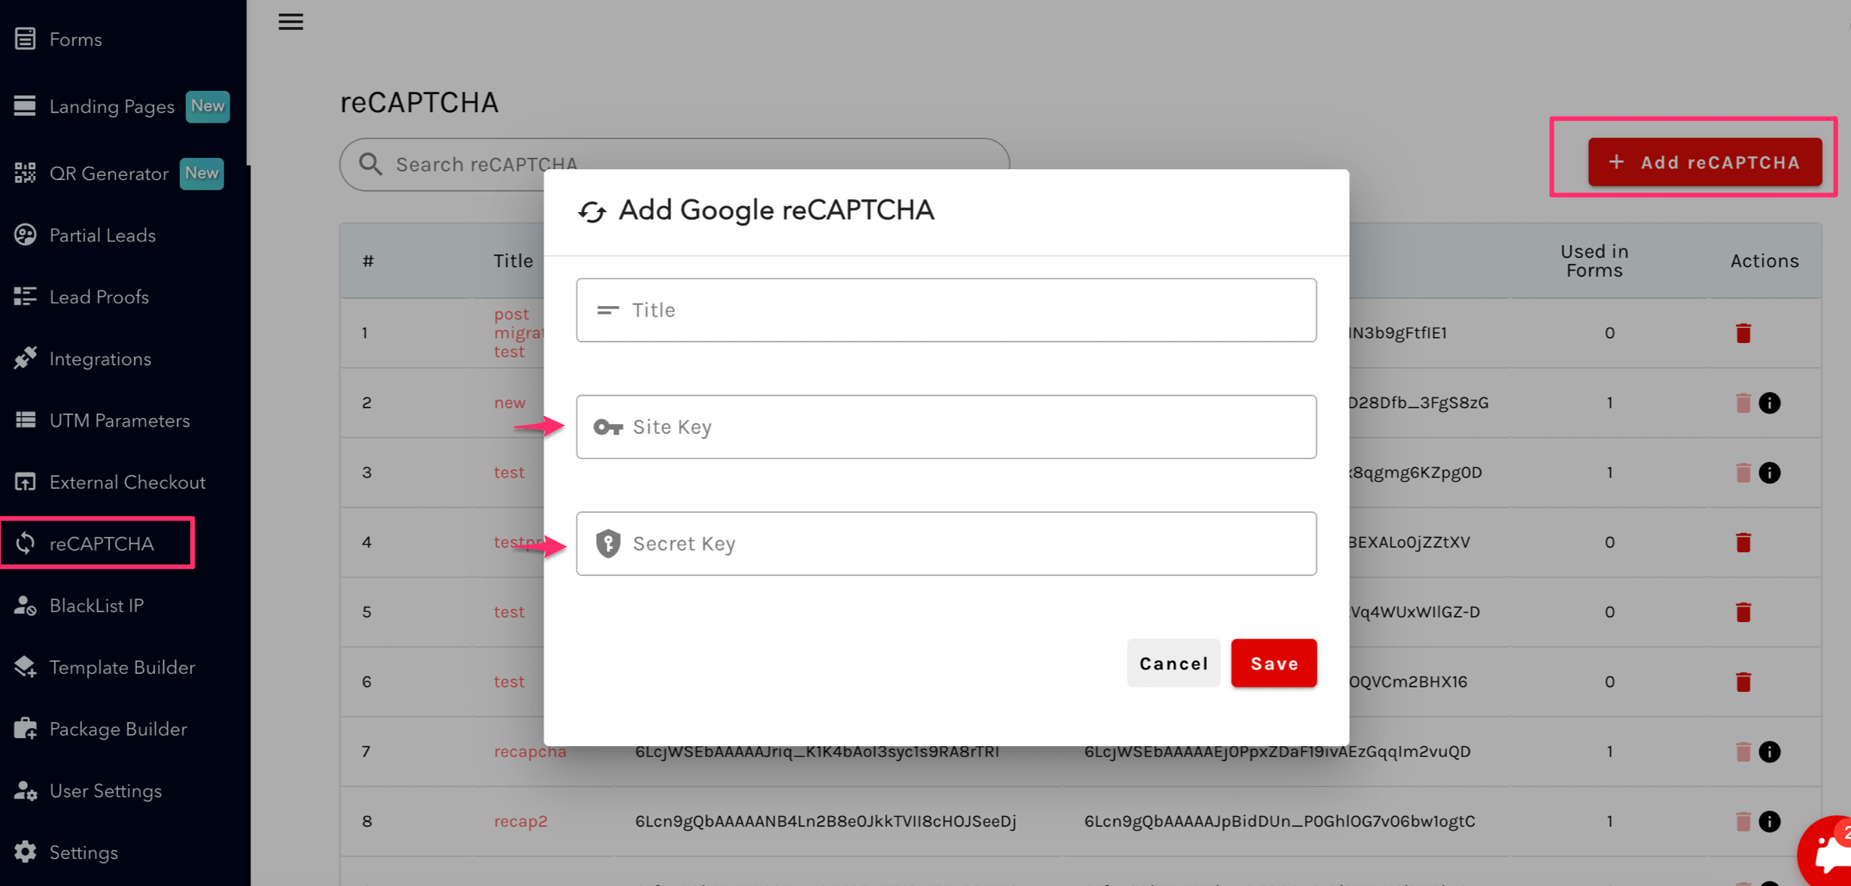Open BlackList IP section
Image resolution: width=1851 pixels, height=886 pixels.
point(96,605)
